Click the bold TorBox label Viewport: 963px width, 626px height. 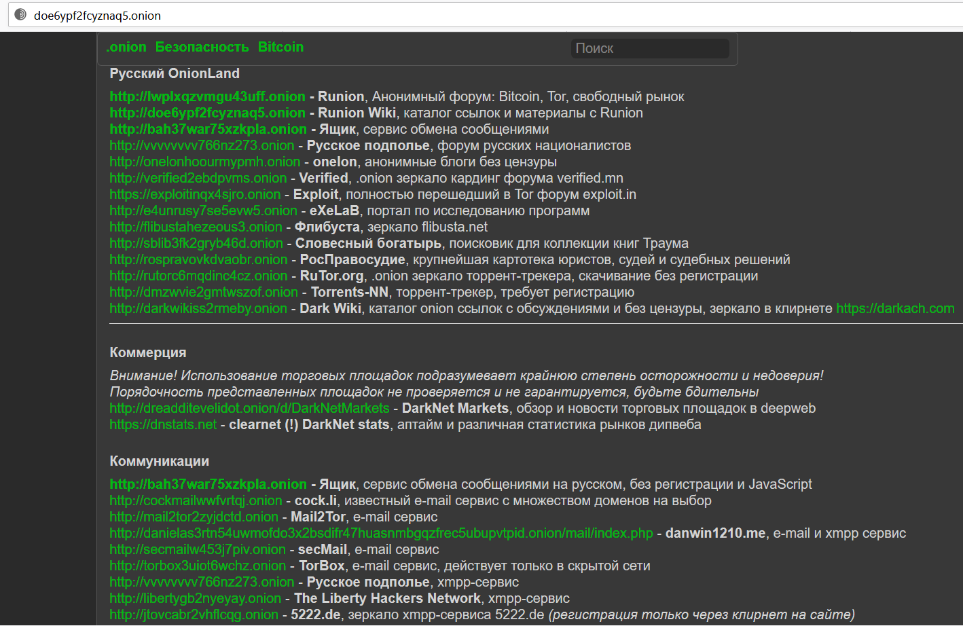[x=322, y=566]
